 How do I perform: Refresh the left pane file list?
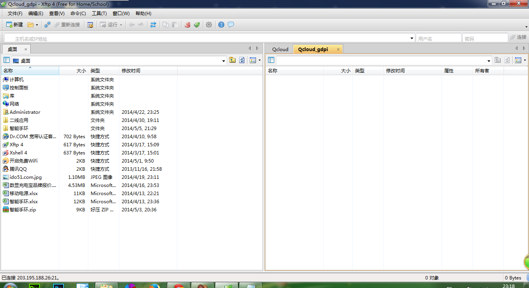click(242, 60)
